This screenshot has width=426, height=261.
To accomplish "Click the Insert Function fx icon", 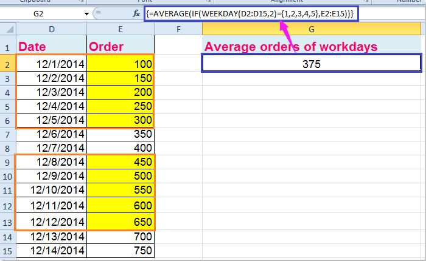I will coord(136,13).
